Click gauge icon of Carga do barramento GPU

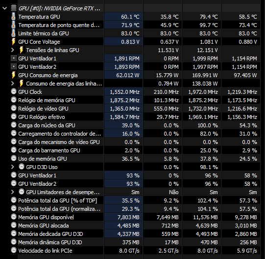coord(14,150)
